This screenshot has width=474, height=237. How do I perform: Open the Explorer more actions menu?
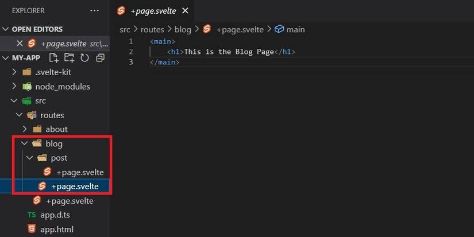pyautogui.click(x=94, y=10)
